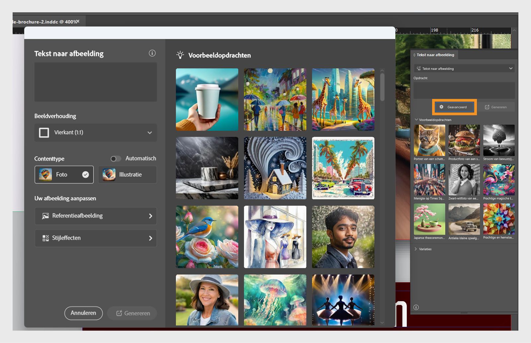The width and height of the screenshot is (531, 343).
Task: Click the scrollbar thumb of the dialog examples list
Action: click(382, 87)
